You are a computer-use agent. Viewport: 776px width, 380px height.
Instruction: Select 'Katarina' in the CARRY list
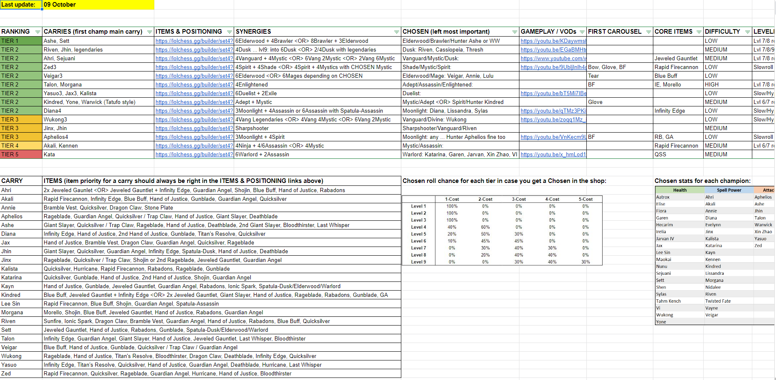(21, 277)
